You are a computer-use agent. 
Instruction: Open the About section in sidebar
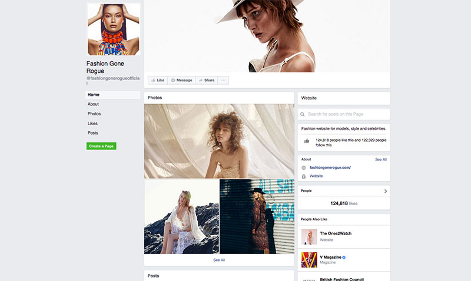[x=93, y=104]
